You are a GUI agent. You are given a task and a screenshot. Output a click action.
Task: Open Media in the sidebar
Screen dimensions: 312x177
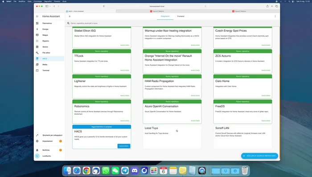pyautogui.click(x=49, y=65)
